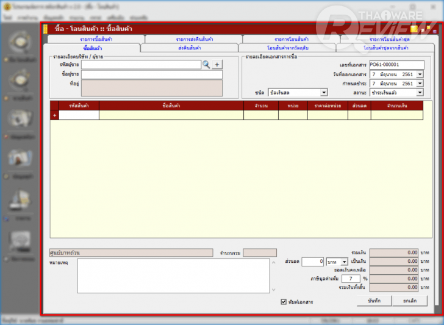Click the ภาษีมูลค่าเพิ่ม percent field
This screenshot has height=325, width=444.
(x=351, y=279)
